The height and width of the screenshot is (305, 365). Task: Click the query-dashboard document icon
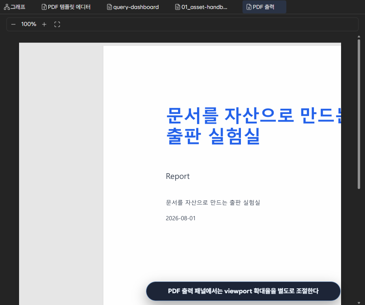pyautogui.click(x=109, y=7)
